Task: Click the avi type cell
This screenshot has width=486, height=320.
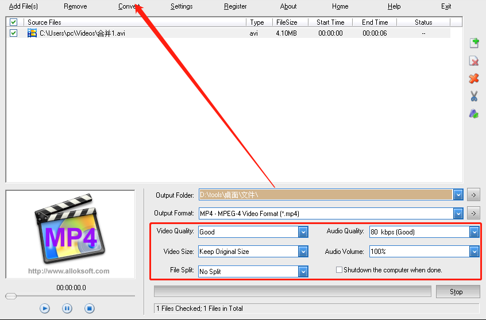Action: click(253, 33)
